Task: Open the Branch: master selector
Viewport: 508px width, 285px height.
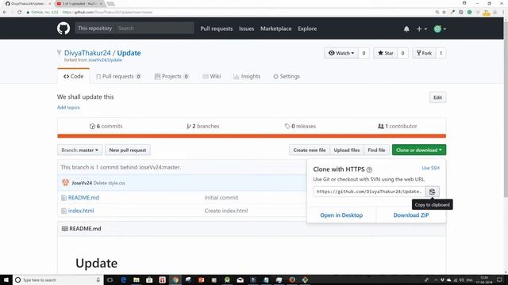Action: [x=79, y=150]
